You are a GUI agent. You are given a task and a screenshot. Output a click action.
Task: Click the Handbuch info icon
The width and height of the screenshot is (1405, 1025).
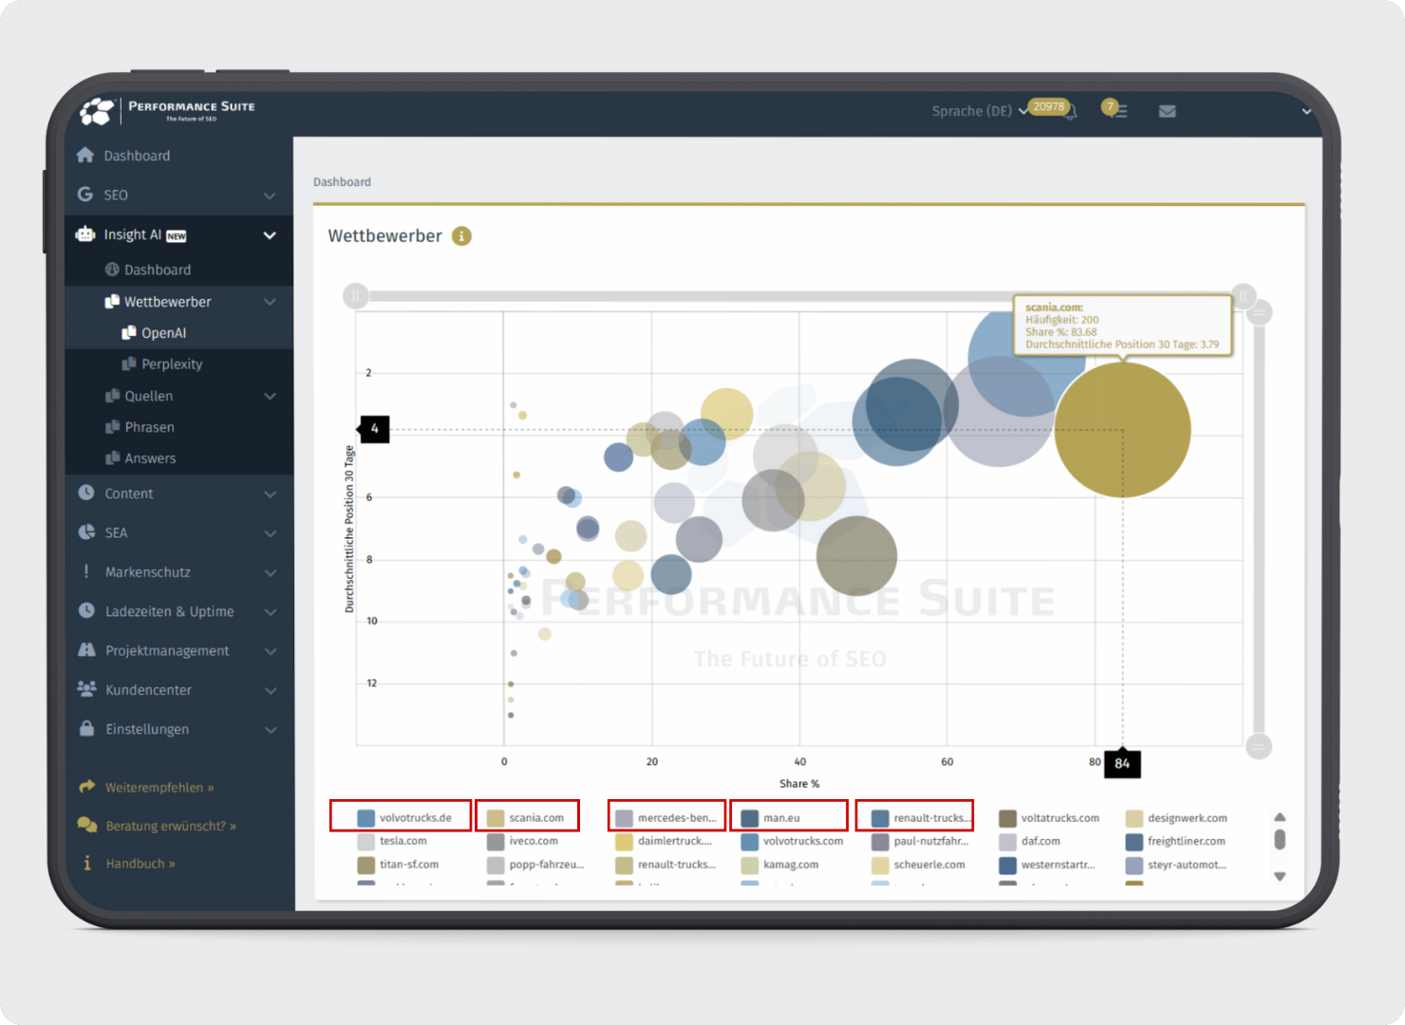87,863
